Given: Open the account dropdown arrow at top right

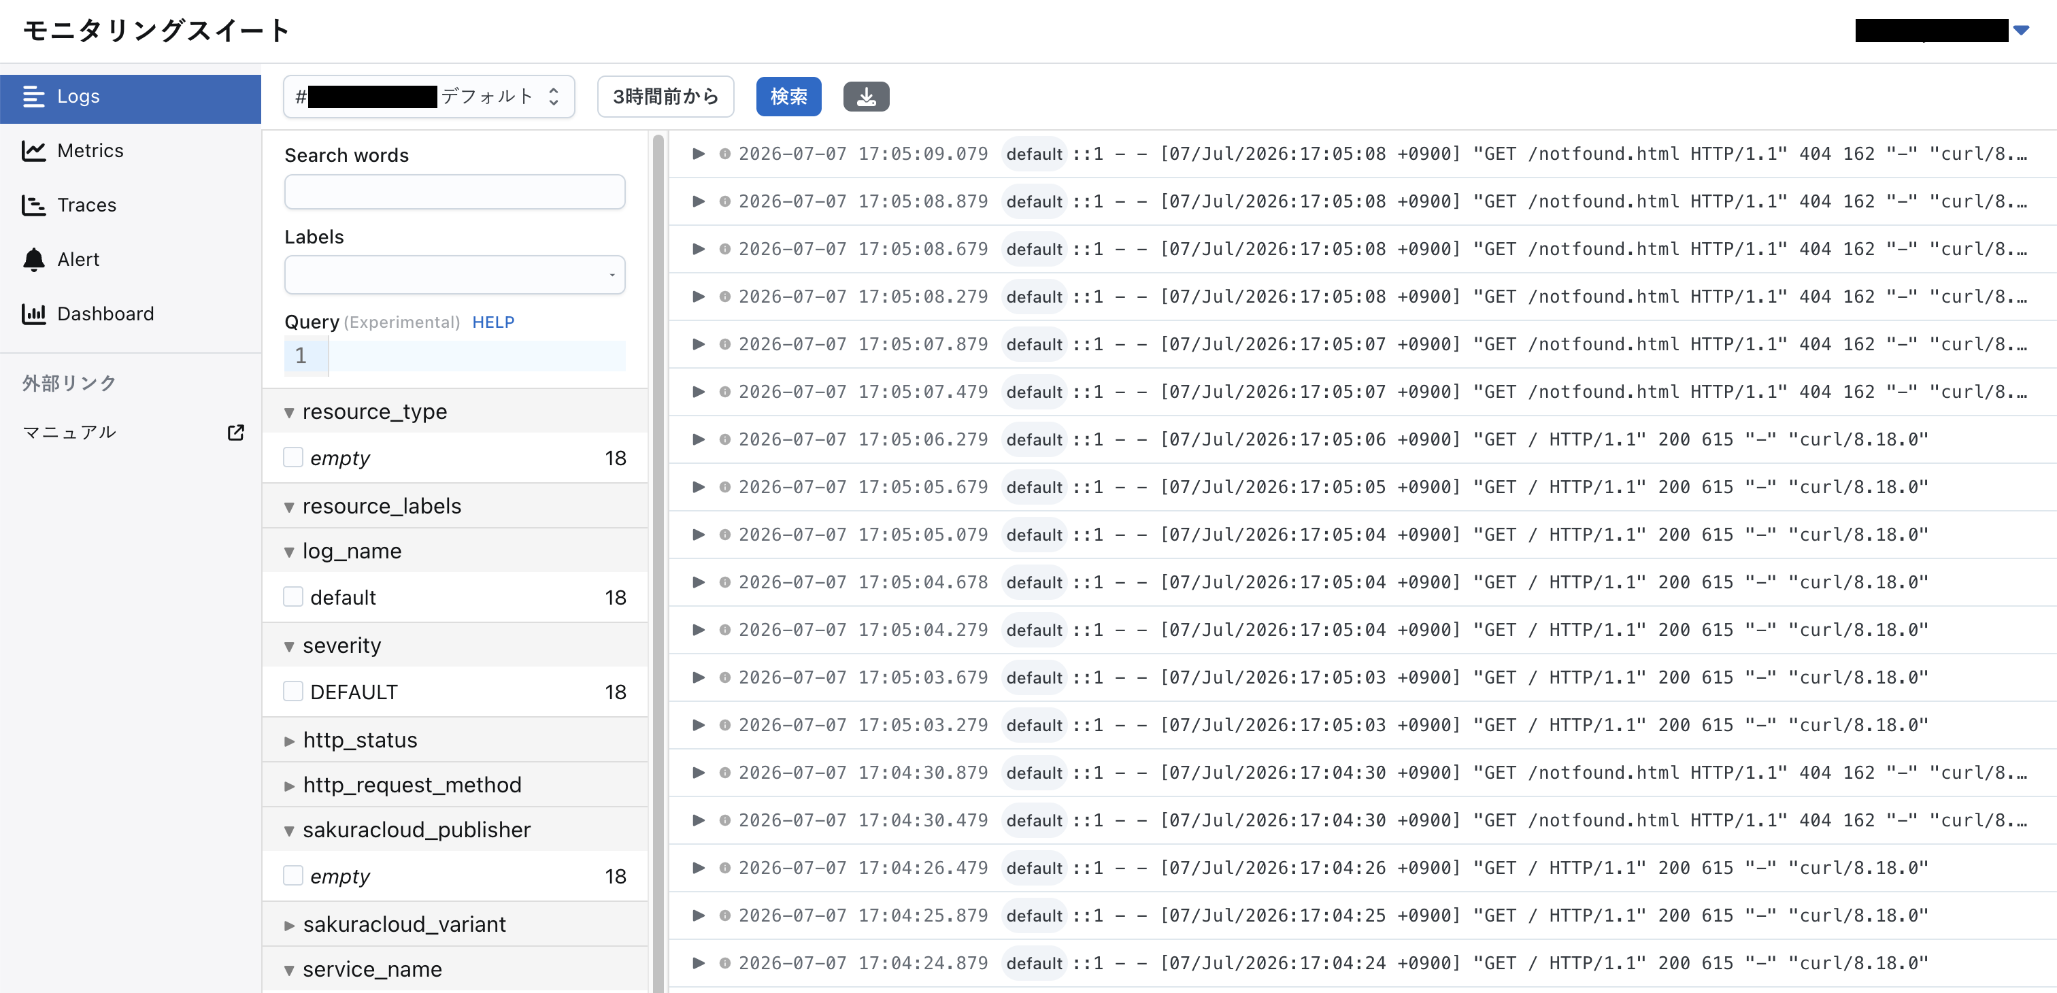Looking at the screenshot, I should coord(2021,31).
